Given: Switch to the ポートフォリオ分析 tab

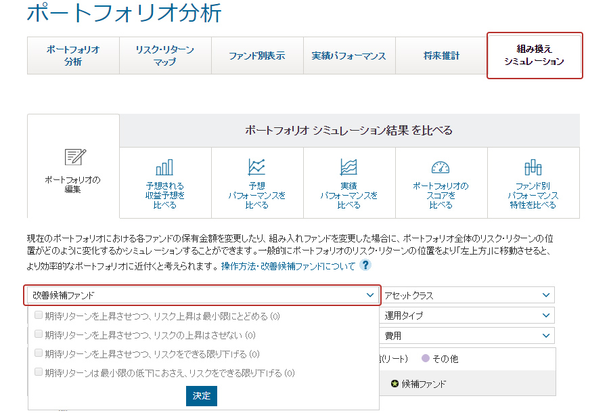Looking at the screenshot, I should (x=73, y=56).
